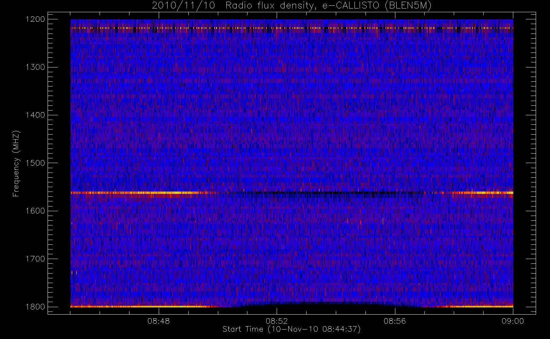Click the 08:56 time axis label
The image size is (550, 339).
[x=395, y=321]
